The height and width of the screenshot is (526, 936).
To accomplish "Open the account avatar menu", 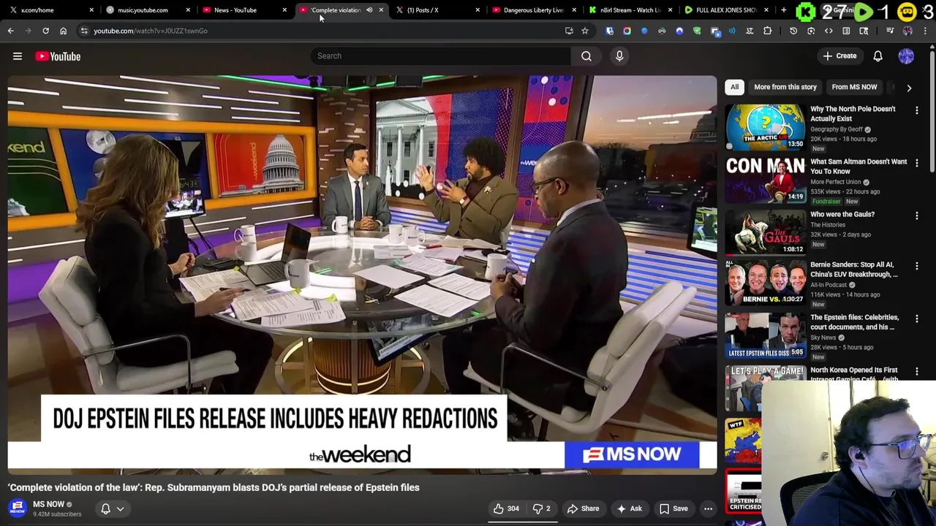I will pyautogui.click(x=906, y=56).
